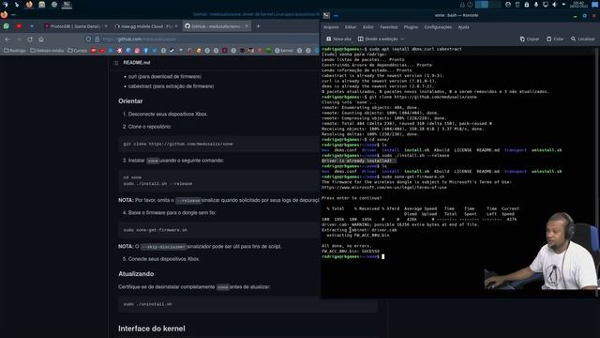600x338 pixels.
Task: Click the sudo ./uninstall.sh code block
Action: tap(247, 304)
